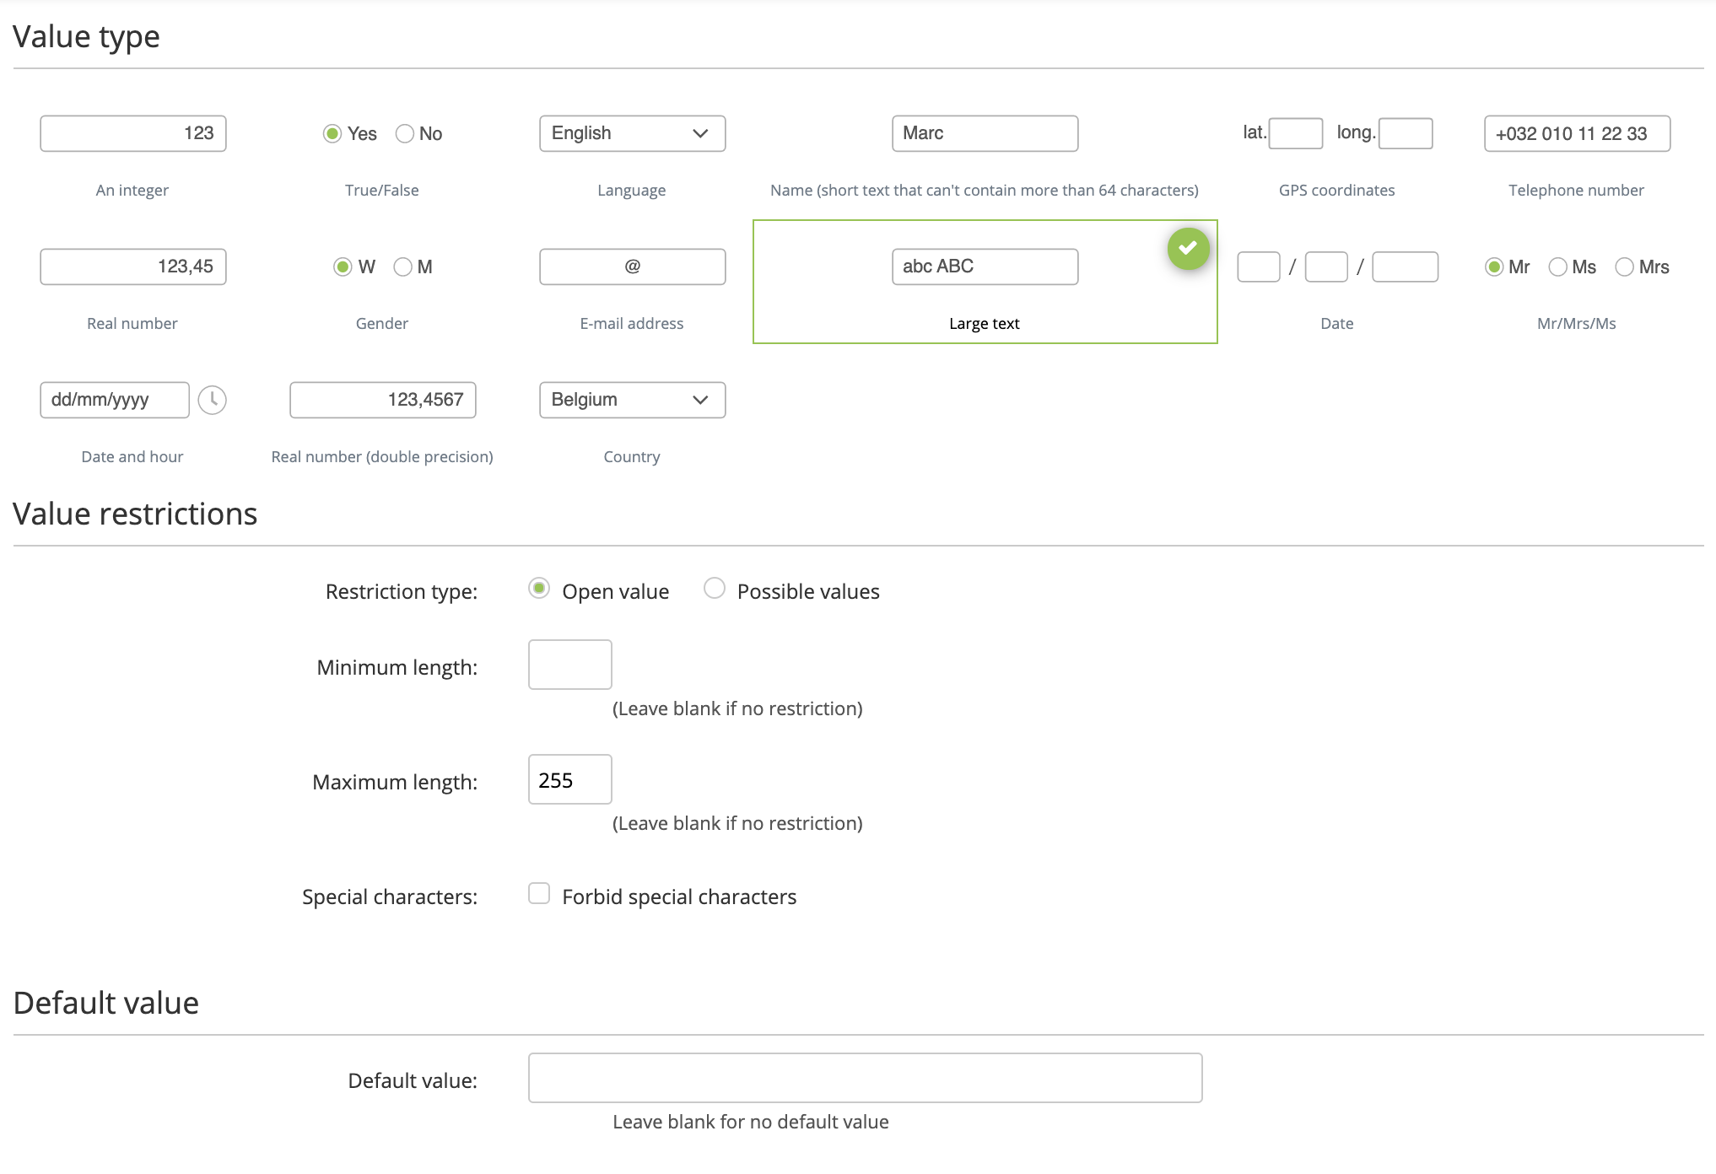The image size is (1716, 1174).
Task: Choose the M radio button under Gender
Action: [x=403, y=267]
